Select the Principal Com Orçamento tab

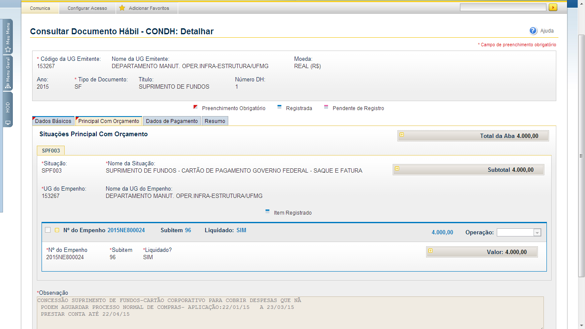[109, 121]
